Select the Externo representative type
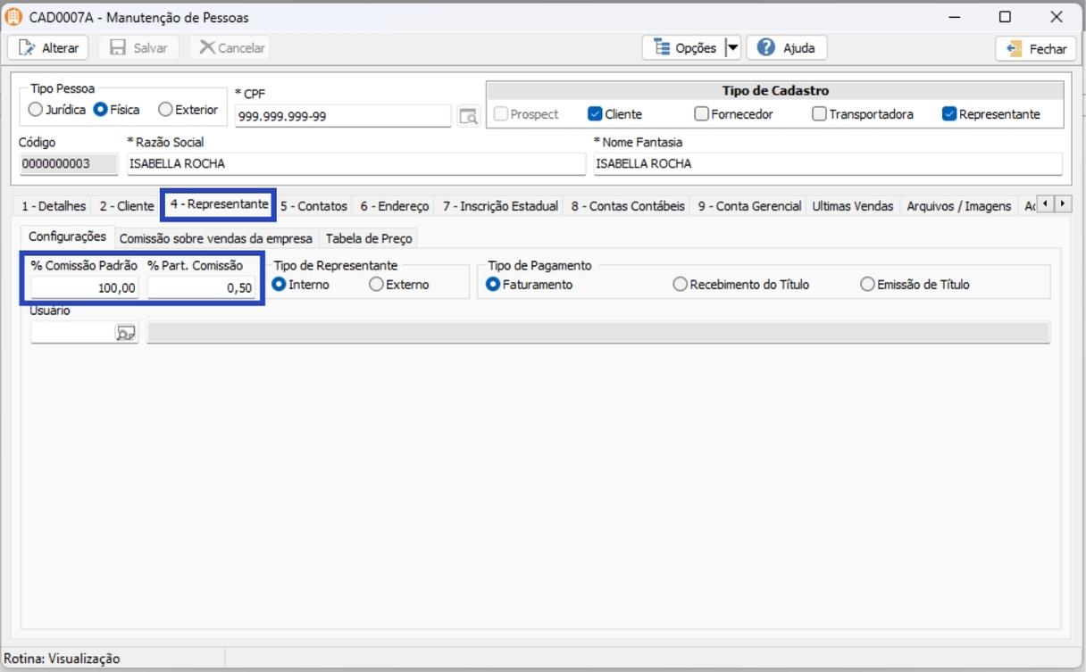The width and height of the screenshot is (1086, 672). [377, 285]
